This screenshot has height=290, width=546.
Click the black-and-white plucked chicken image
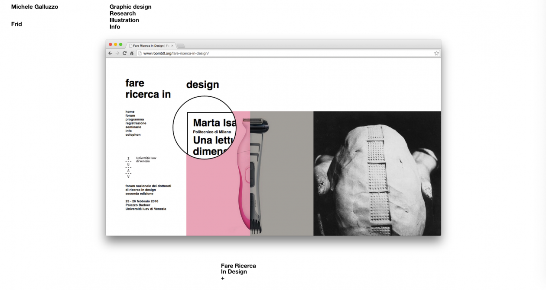(x=377, y=173)
